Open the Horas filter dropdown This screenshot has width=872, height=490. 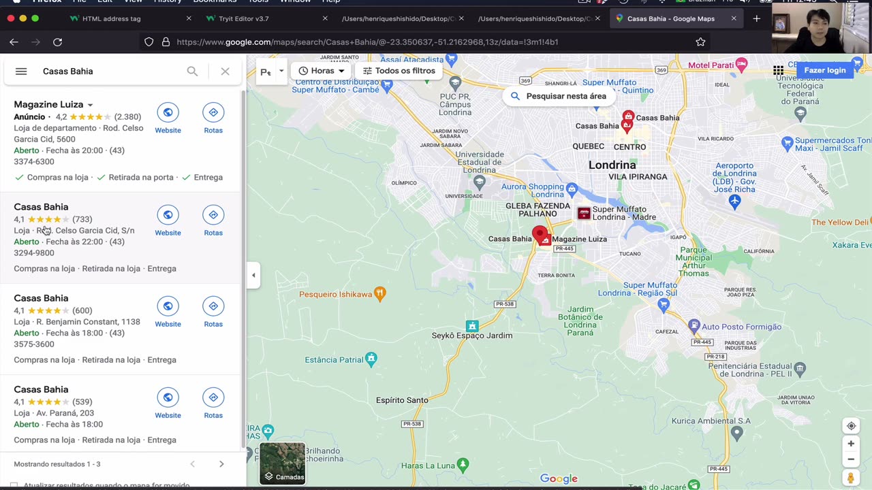tap(322, 71)
